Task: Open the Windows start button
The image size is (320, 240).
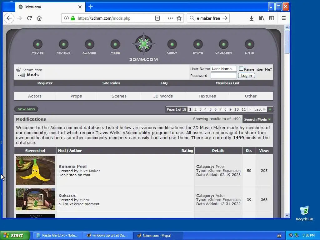Action: pyautogui.click(x=15, y=235)
